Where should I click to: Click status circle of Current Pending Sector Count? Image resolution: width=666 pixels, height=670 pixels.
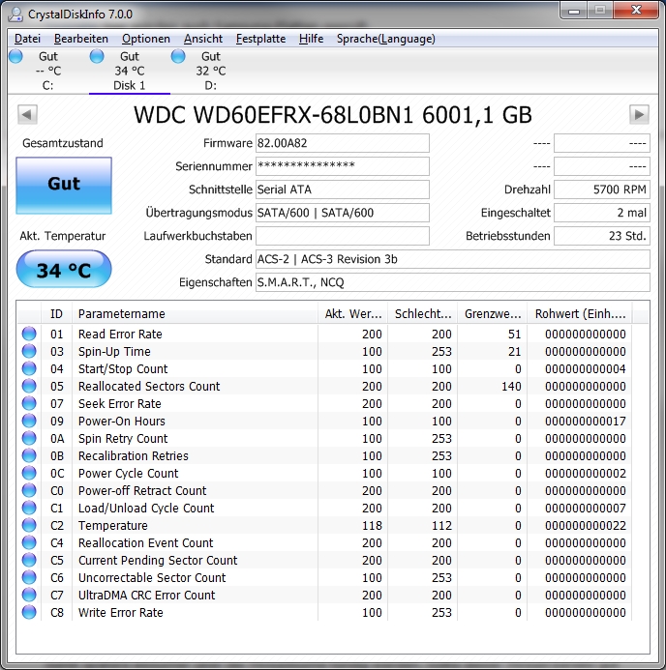click(29, 560)
